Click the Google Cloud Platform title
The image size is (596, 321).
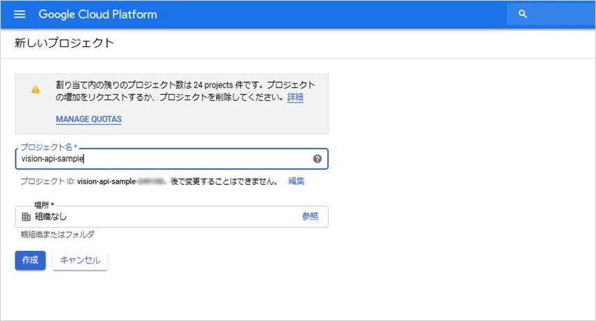pyautogui.click(x=97, y=15)
